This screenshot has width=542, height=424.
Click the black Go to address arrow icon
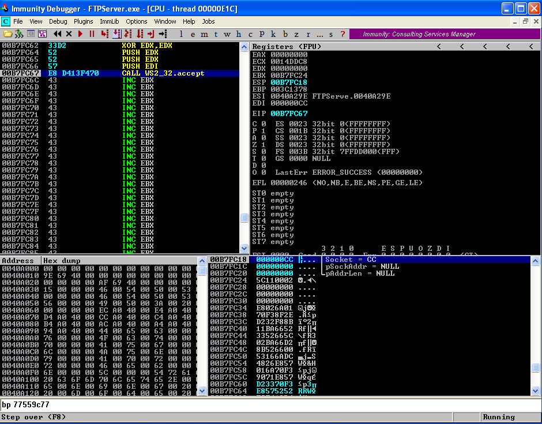click(x=163, y=34)
